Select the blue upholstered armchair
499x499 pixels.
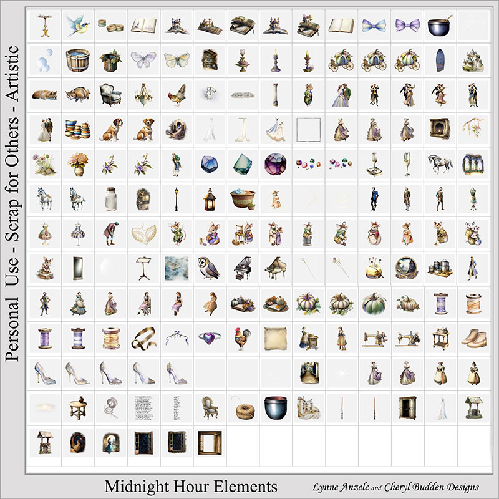click(x=110, y=95)
